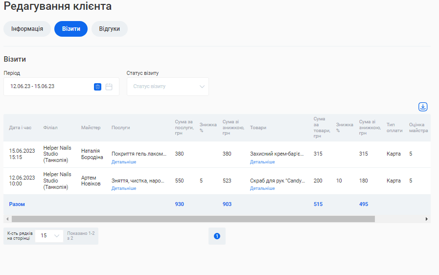This screenshot has height=275, width=439.
Task: Download the visits table via the export icon
Action: tap(423, 107)
